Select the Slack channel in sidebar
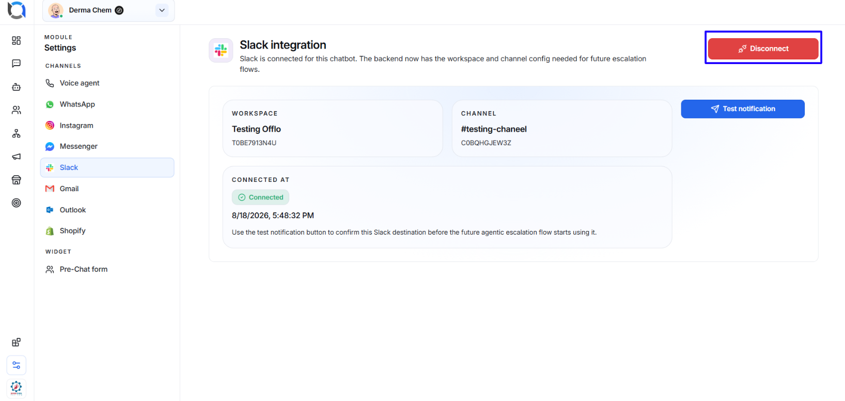 point(107,167)
